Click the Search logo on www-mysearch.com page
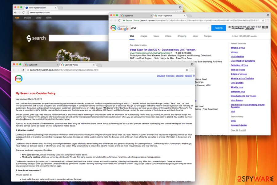 36,38
